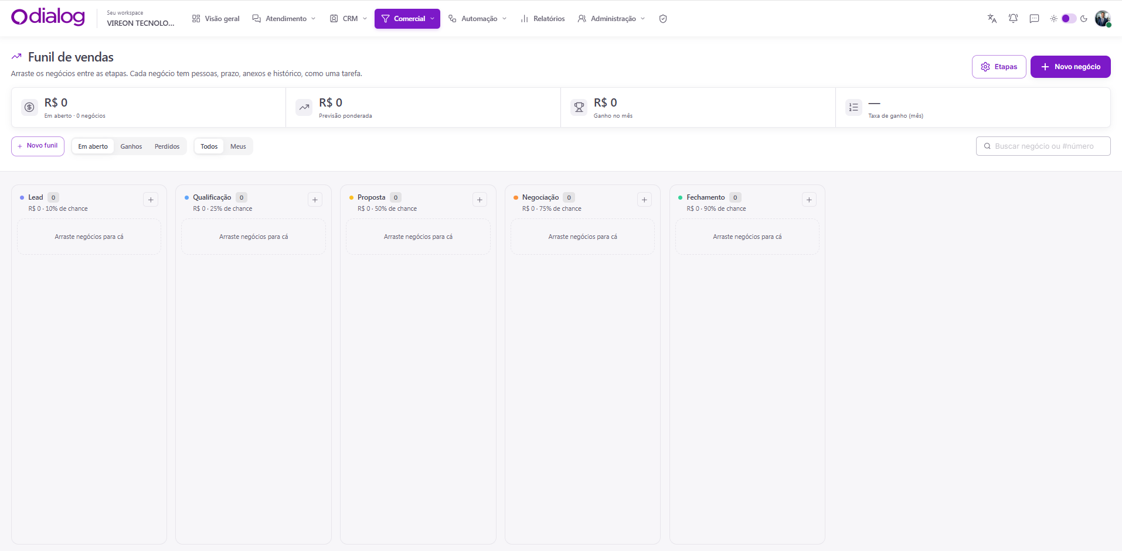
Task: Click the dialog logo
Action: click(48, 17)
